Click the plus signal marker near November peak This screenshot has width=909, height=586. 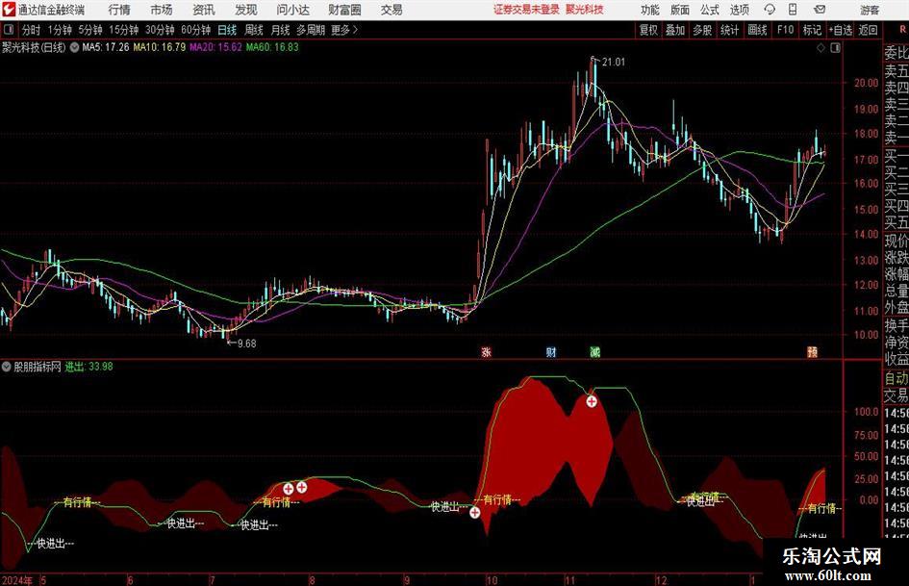592,401
